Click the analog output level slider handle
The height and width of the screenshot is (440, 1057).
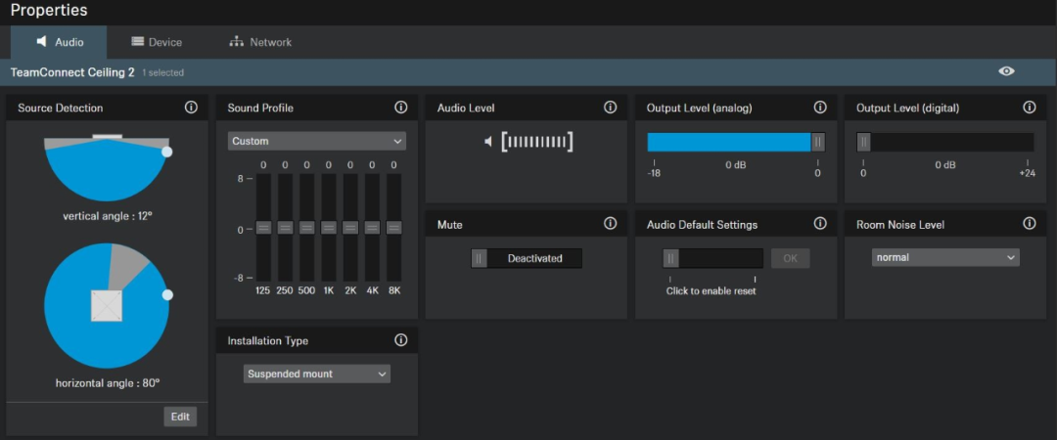[x=817, y=142]
